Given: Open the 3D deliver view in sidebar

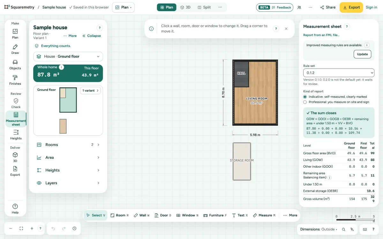Looking at the screenshot, I should [15, 157].
